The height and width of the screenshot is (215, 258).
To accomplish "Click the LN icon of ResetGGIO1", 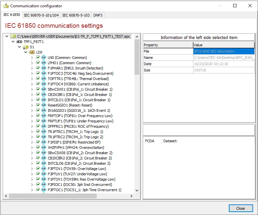I will [44, 105].
